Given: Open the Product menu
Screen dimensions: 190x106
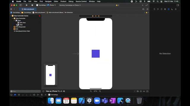Looking at the screenshot, I should pos(63,1).
